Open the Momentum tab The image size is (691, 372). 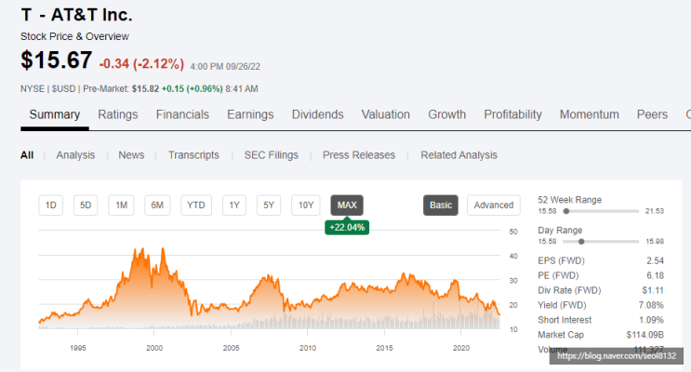pyautogui.click(x=590, y=114)
